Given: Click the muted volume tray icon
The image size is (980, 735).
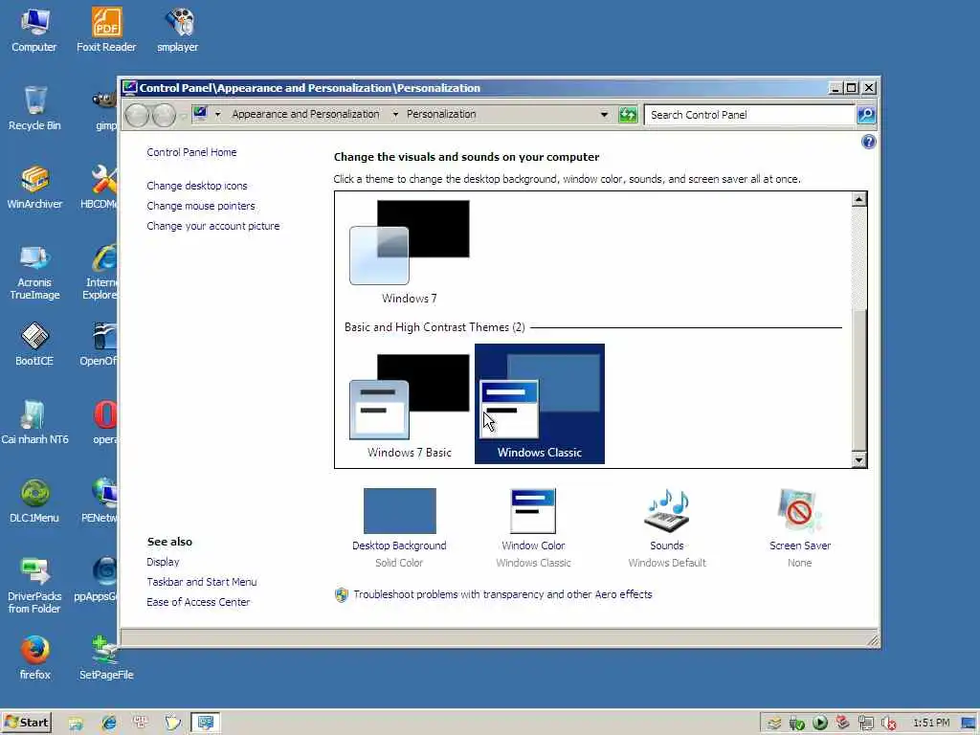Looking at the screenshot, I should (888, 724).
